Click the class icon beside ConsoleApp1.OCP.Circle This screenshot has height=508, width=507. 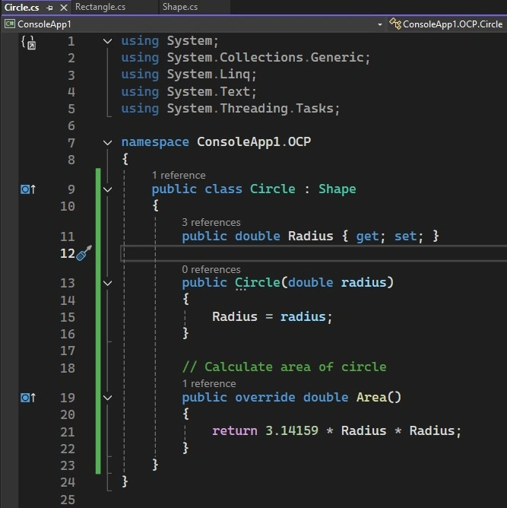(395, 24)
